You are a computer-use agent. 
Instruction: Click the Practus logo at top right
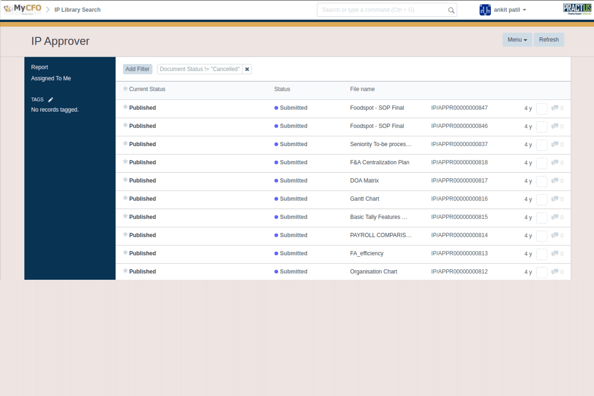[x=577, y=9]
